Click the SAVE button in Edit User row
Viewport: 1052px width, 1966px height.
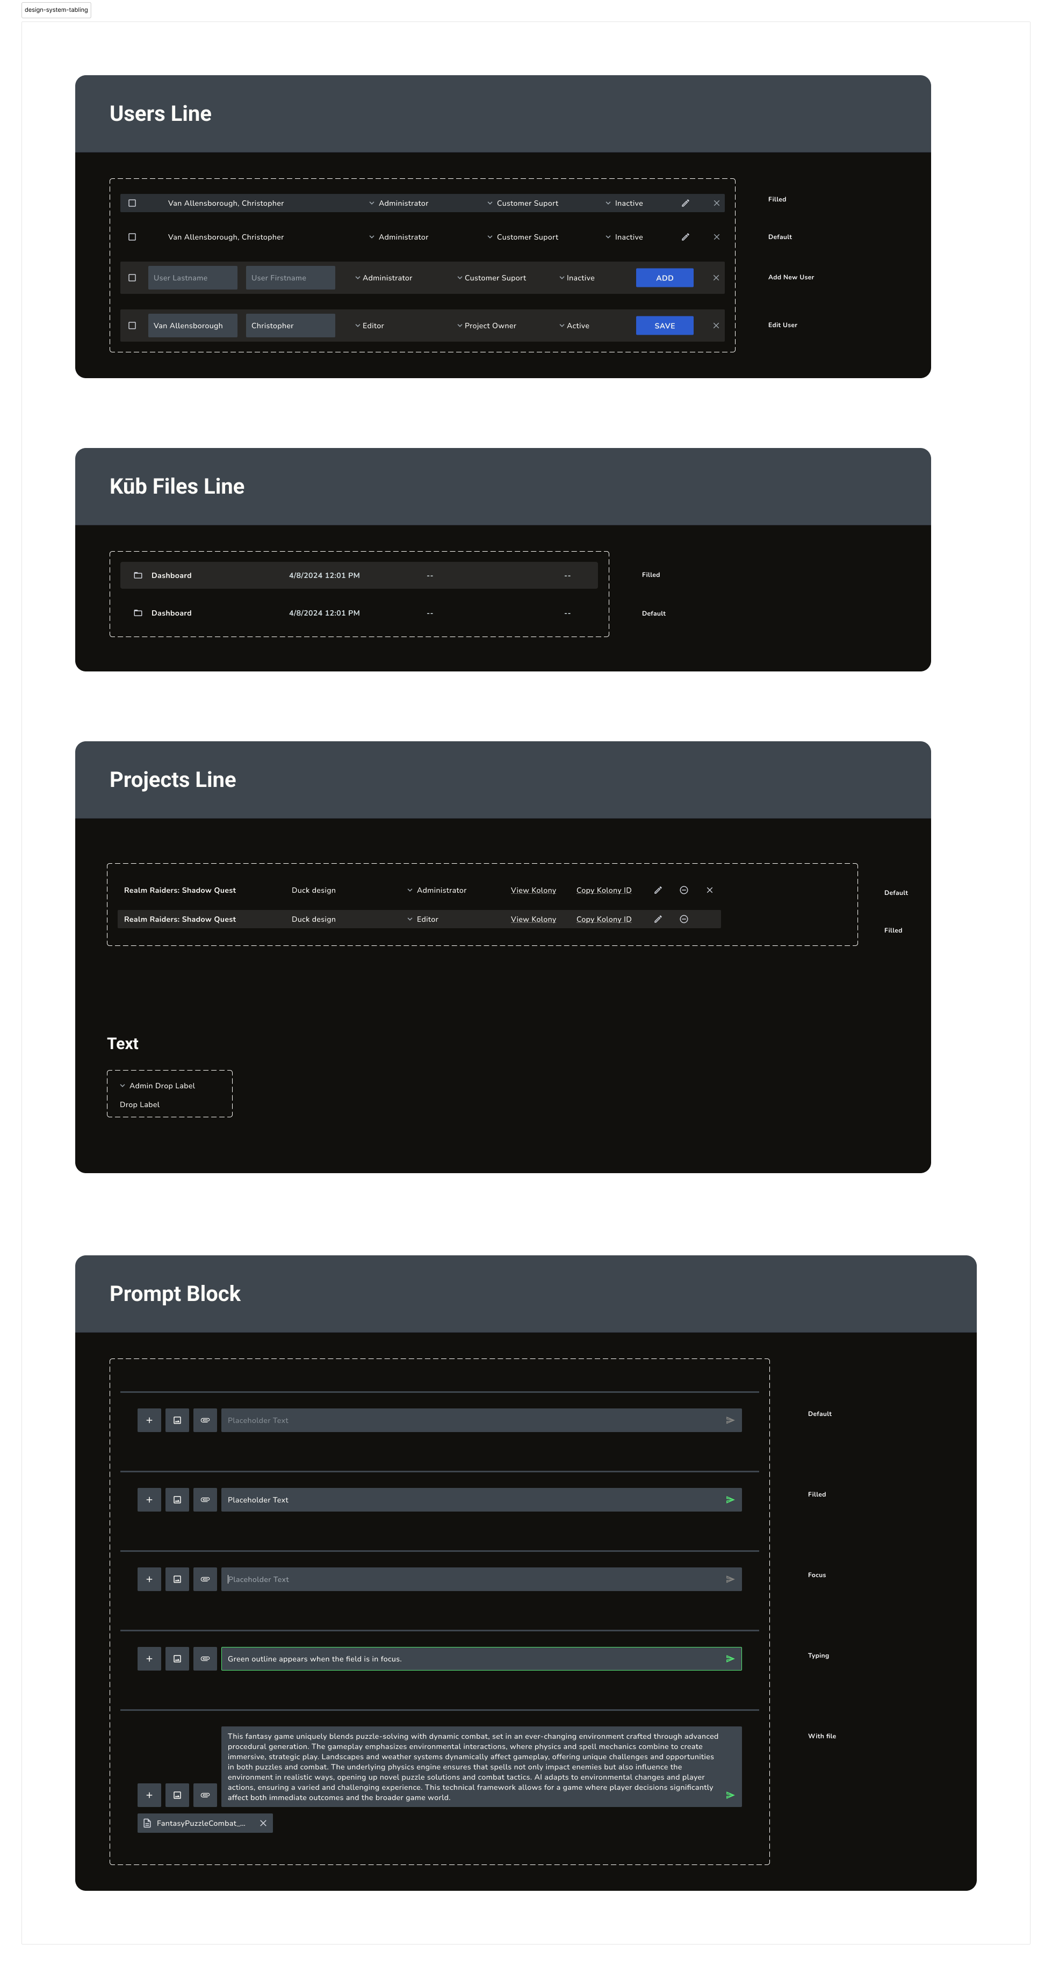[x=666, y=325]
